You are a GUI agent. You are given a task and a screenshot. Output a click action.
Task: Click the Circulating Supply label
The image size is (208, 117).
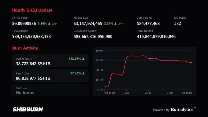[x=85, y=31]
